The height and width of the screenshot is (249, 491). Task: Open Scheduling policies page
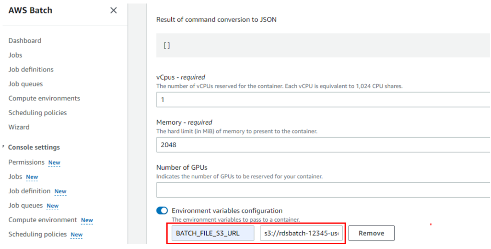37,113
